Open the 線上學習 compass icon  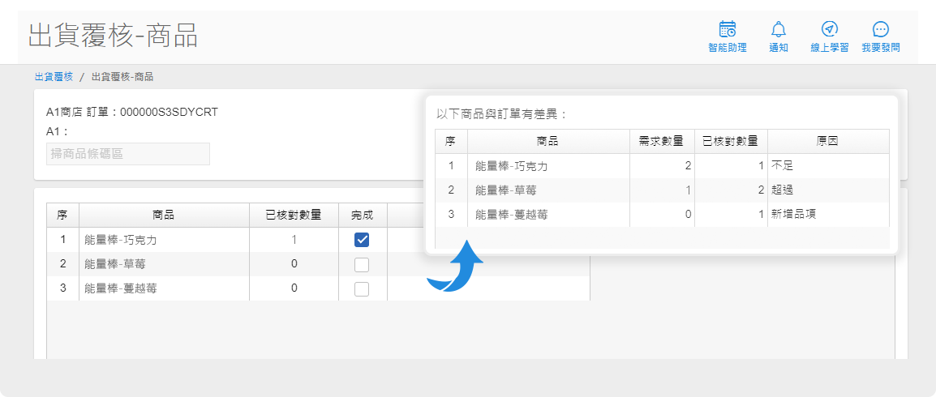tap(829, 29)
